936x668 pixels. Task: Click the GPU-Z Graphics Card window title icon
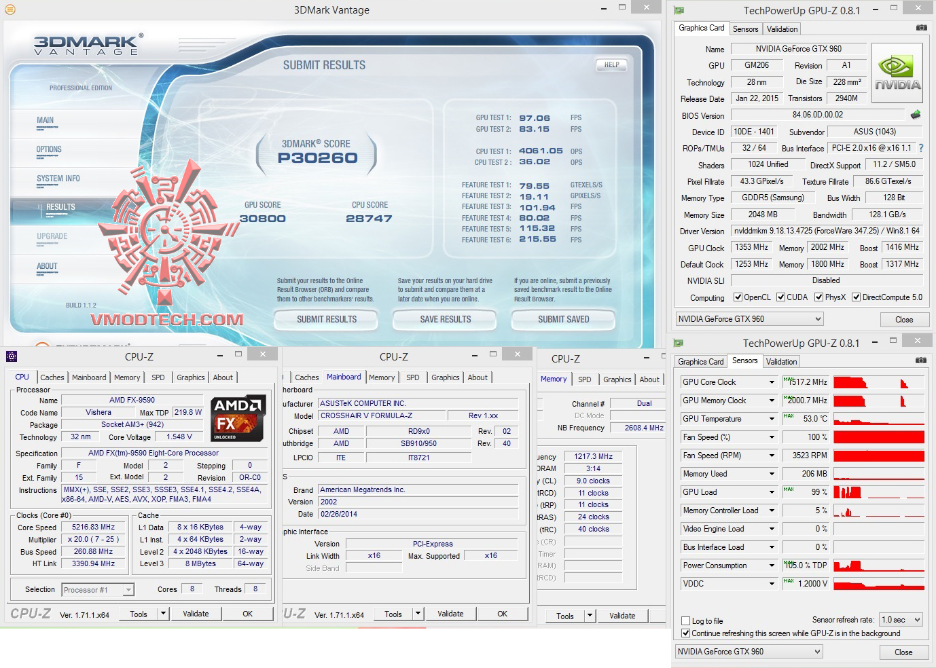(x=679, y=10)
